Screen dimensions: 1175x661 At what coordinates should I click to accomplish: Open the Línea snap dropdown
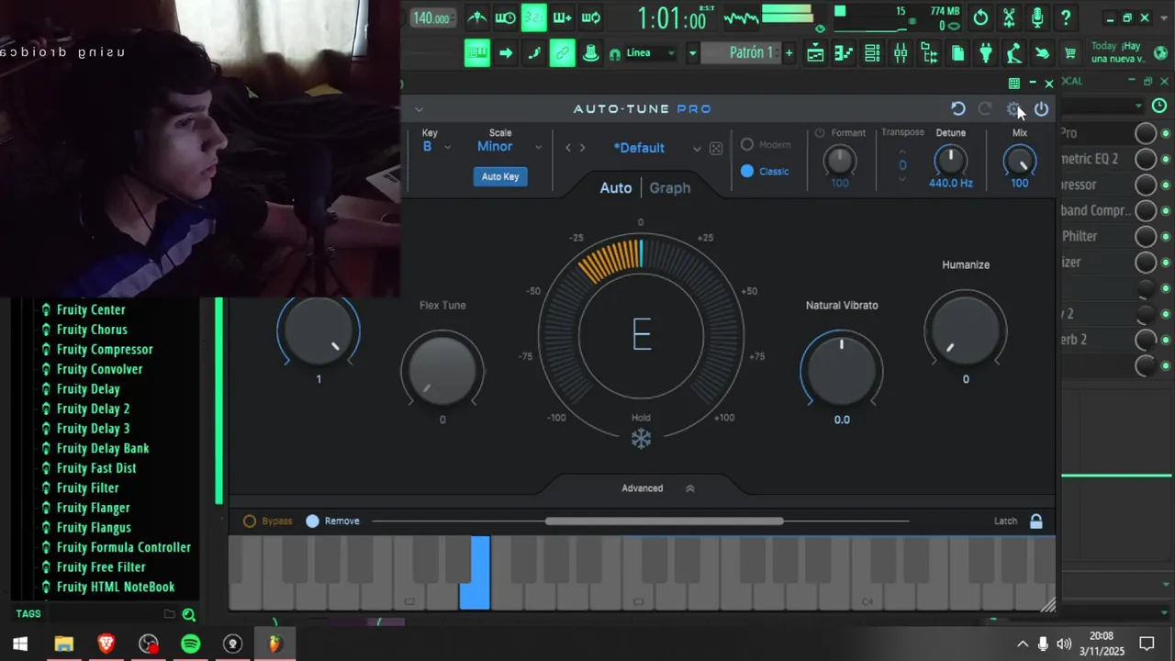tap(642, 53)
